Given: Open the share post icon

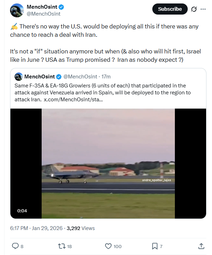Looking at the screenshot, I should [201, 246].
